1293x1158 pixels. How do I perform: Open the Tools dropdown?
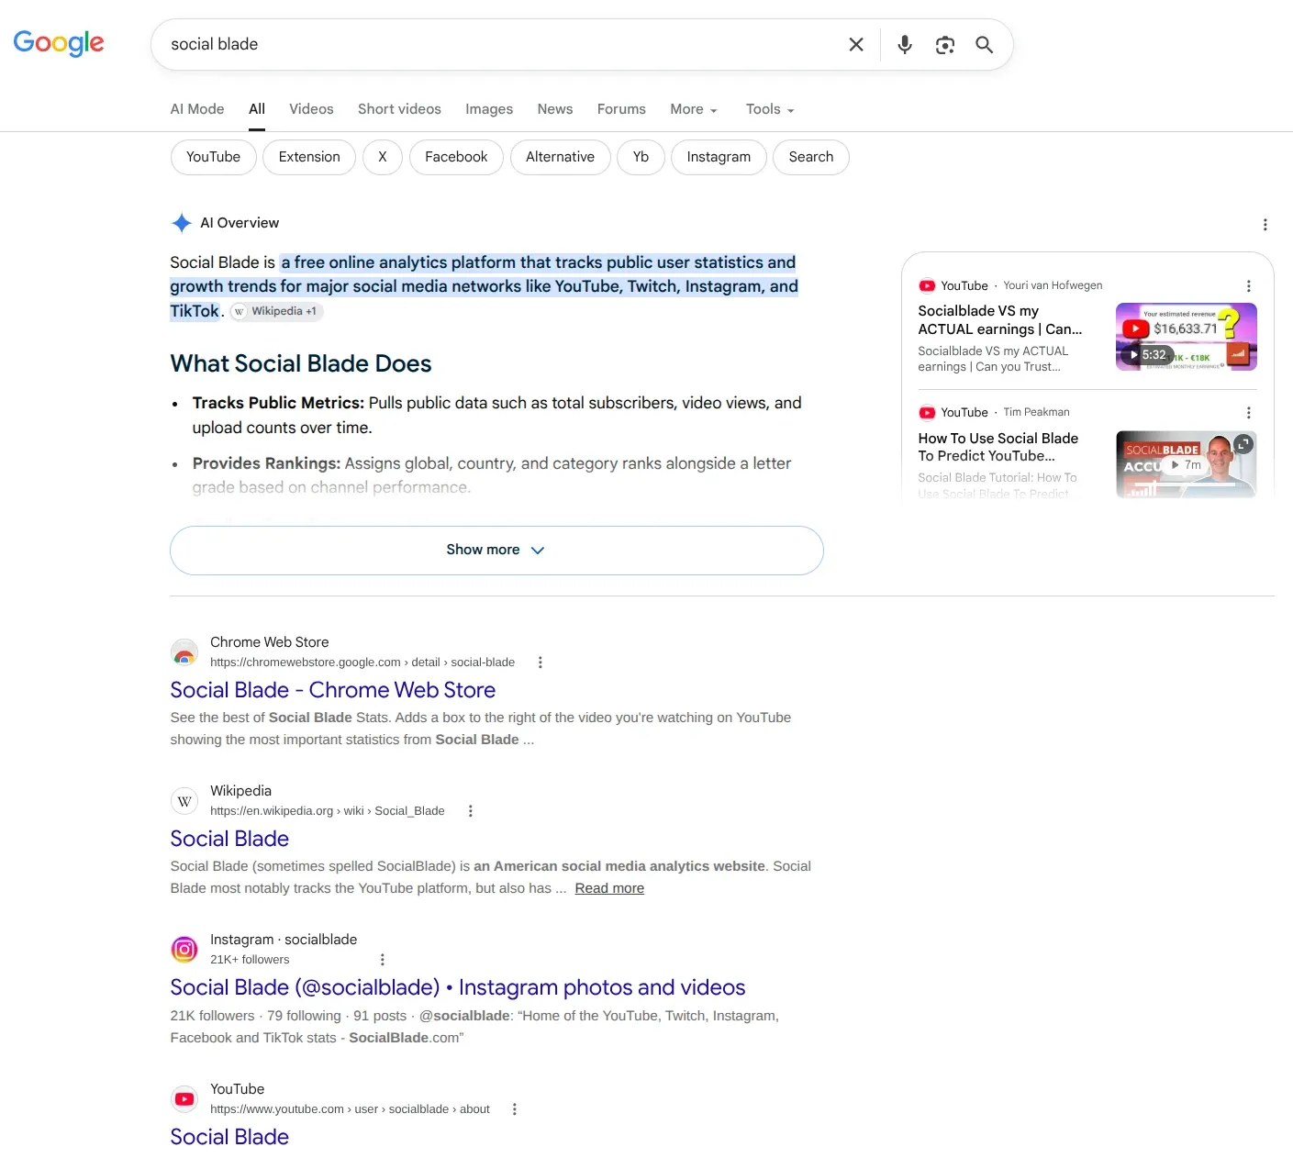coord(770,109)
